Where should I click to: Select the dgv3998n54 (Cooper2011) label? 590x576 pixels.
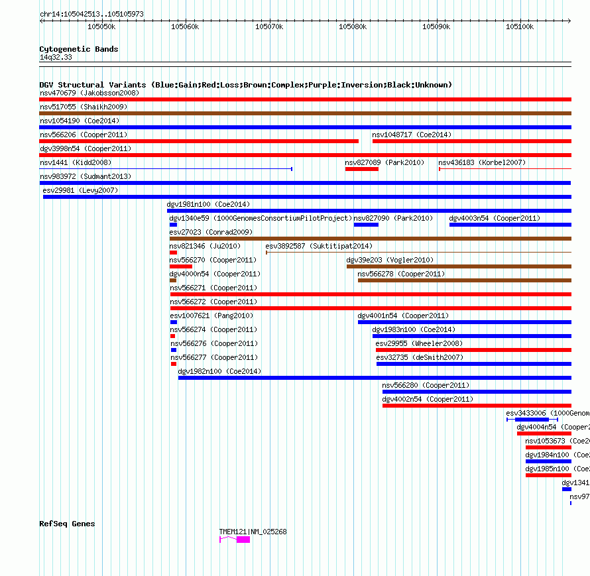click(86, 148)
